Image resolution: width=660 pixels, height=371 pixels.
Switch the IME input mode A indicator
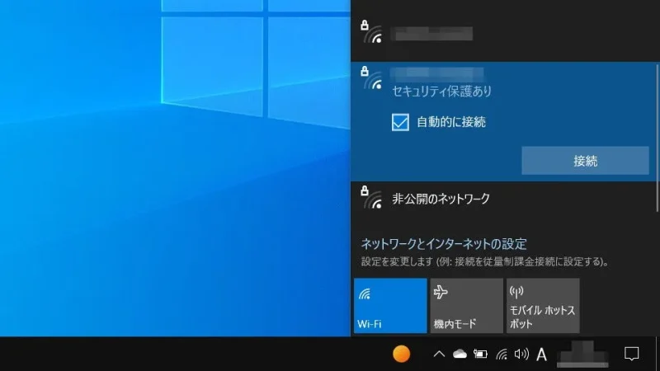tap(542, 355)
